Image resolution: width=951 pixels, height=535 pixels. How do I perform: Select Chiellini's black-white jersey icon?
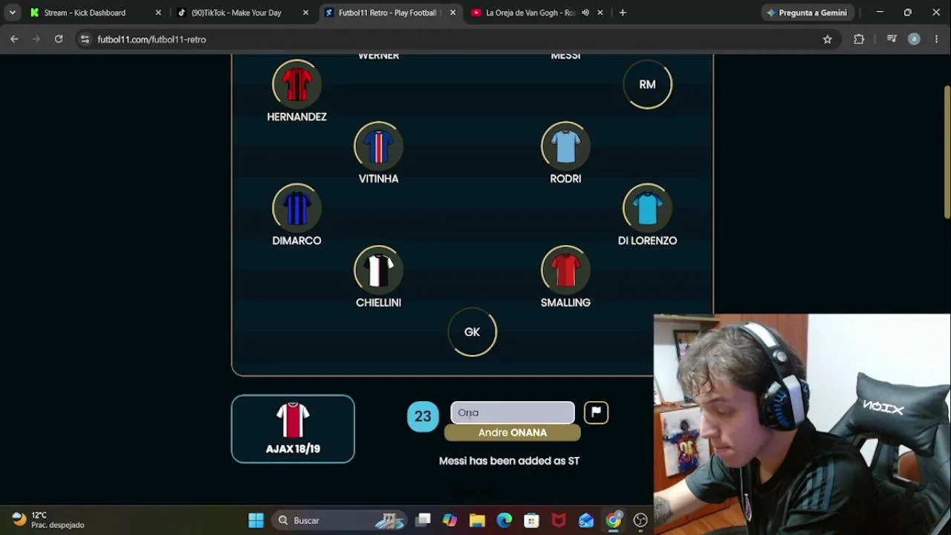[378, 270]
